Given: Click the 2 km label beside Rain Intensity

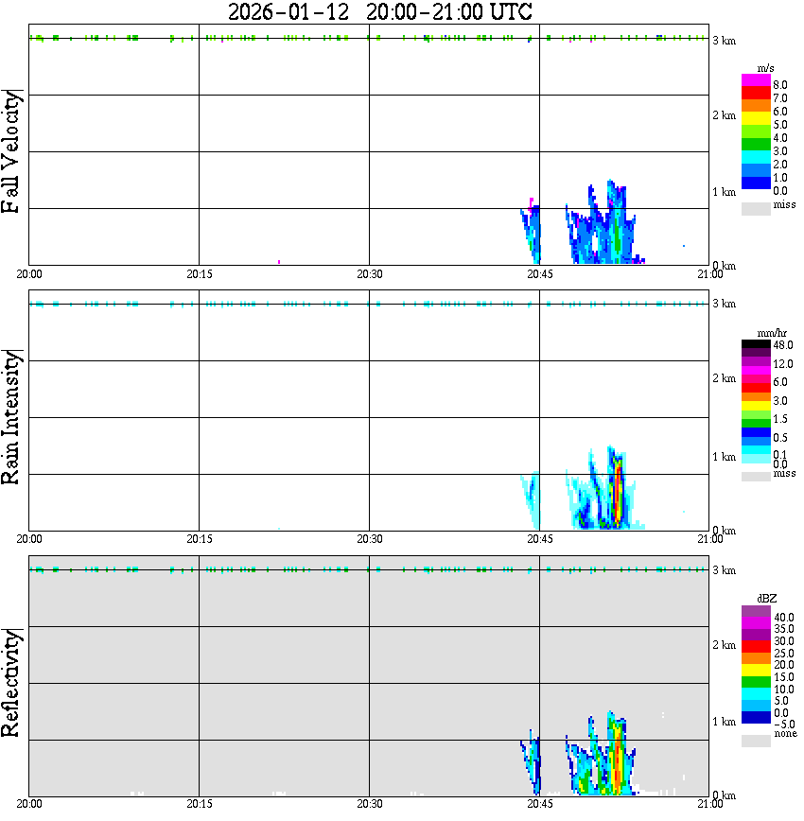Looking at the screenshot, I should 724,378.
